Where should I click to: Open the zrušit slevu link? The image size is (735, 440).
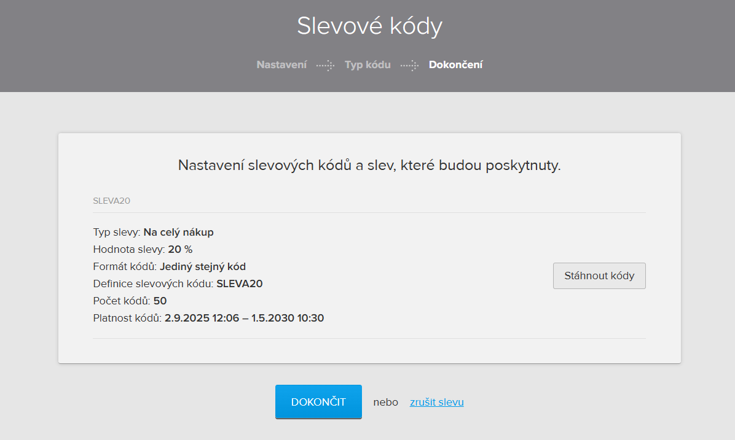(x=436, y=402)
